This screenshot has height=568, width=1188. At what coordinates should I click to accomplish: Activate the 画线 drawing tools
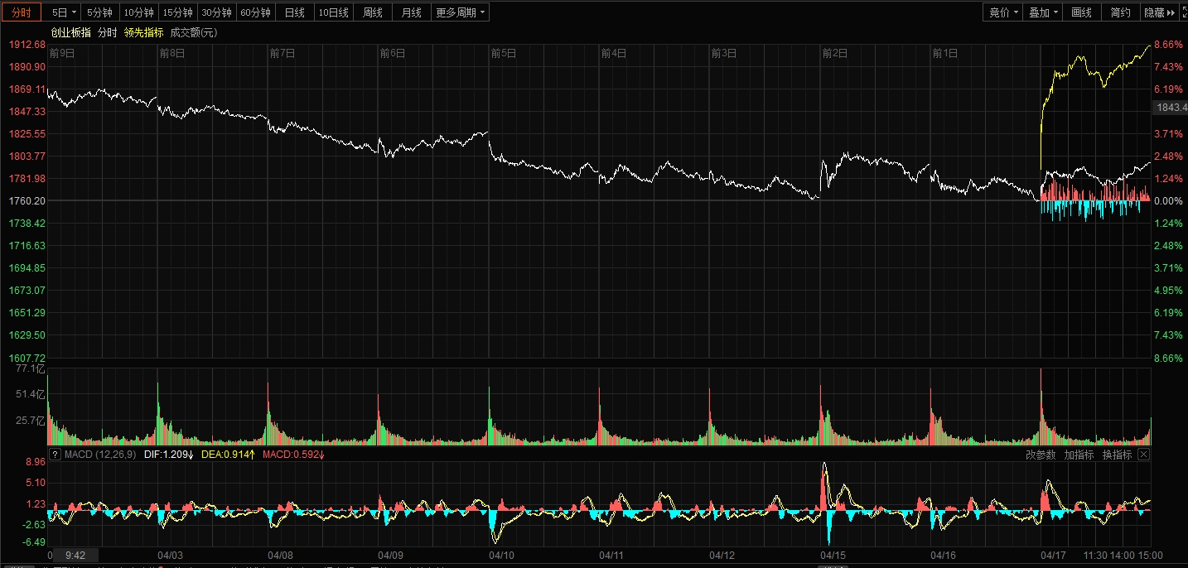pyautogui.click(x=1082, y=12)
